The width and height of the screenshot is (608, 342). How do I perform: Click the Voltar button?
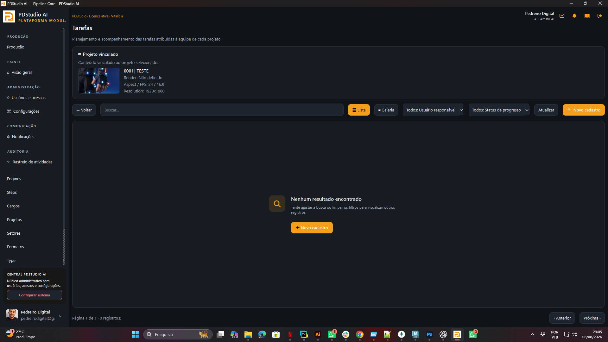(x=84, y=110)
